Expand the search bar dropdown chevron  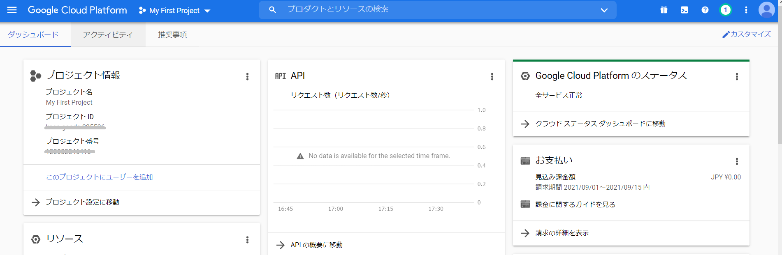click(x=604, y=10)
